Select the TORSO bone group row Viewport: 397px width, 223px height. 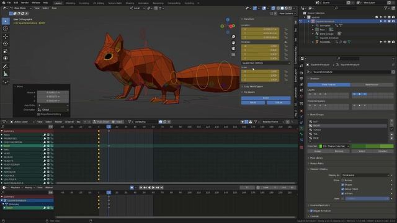tap(348, 130)
